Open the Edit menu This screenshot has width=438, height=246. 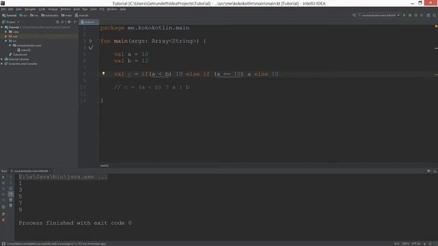pos(11,9)
